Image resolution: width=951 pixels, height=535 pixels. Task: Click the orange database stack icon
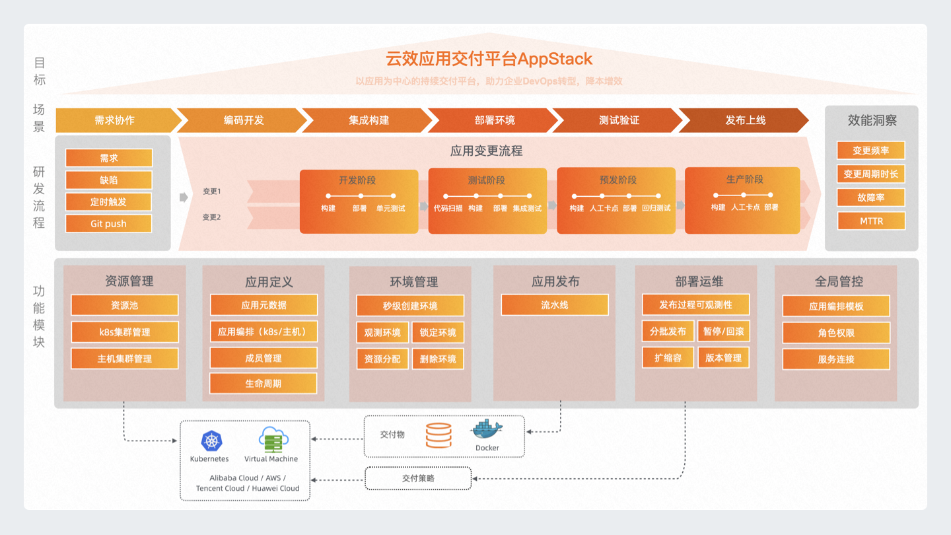tap(439, 435)
